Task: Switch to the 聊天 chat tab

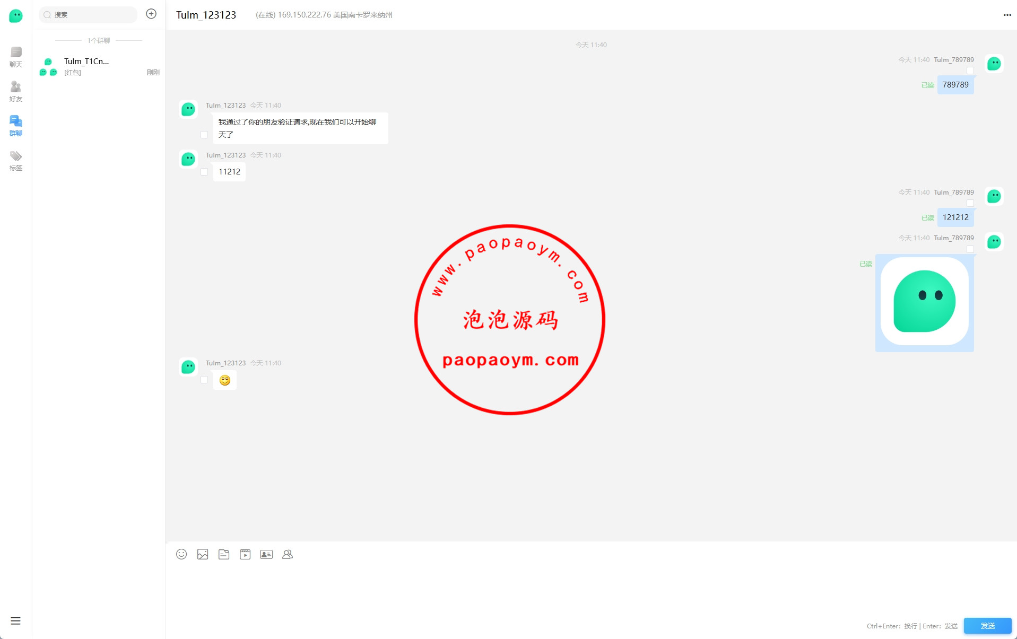Action: (x=16, y=57)
